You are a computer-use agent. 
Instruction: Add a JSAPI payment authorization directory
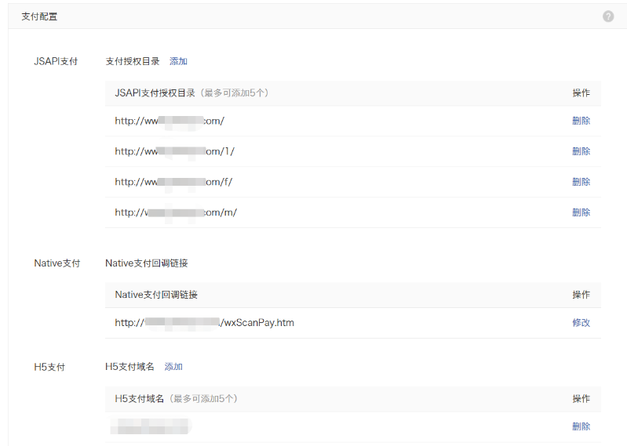[178, 61]
